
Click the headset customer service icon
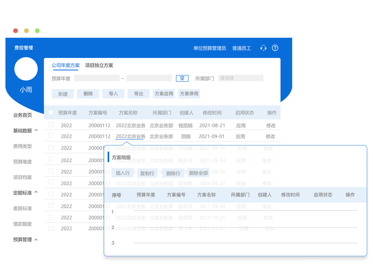click(263, 47)
